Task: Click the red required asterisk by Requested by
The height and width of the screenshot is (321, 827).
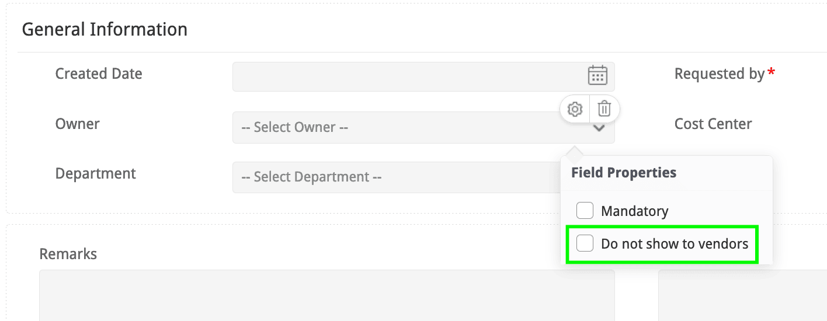Action: point(772,74)
